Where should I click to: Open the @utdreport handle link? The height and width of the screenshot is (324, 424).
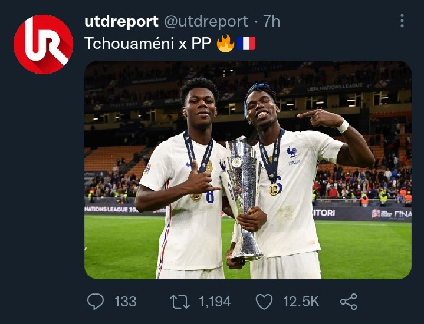[x=206, y=21]
